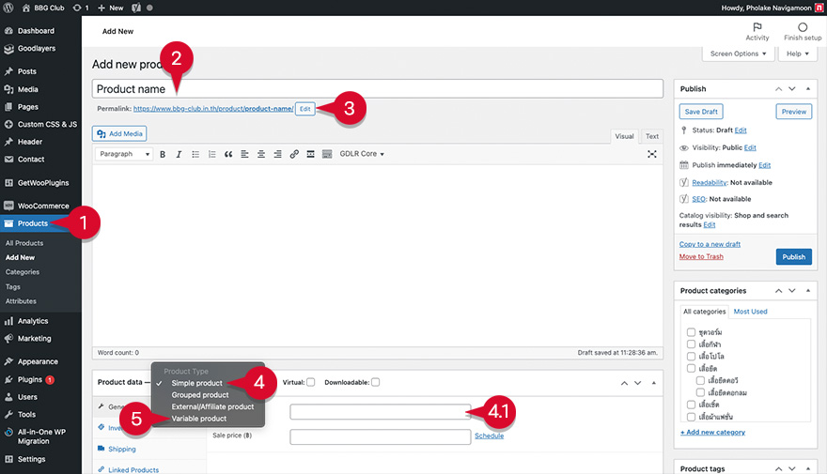The width and height of the screenshot is (827, 474).
Task: Switch editor to Text tab
Action: click(652, 136)
